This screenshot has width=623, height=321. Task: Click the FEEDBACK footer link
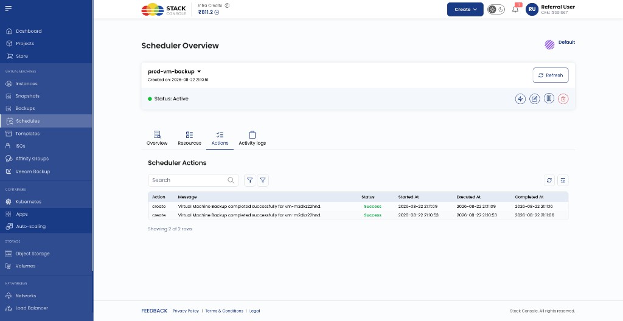click(154, 311)
